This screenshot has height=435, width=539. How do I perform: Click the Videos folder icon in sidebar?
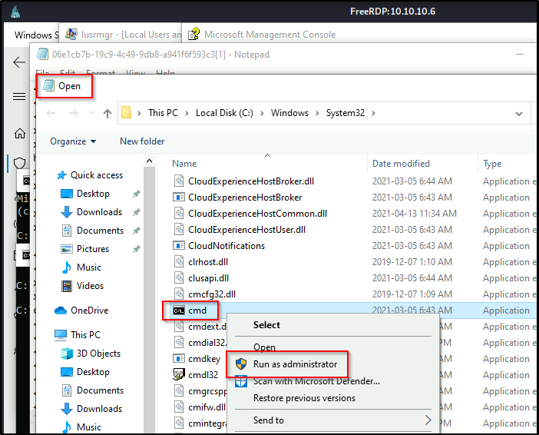68,286
